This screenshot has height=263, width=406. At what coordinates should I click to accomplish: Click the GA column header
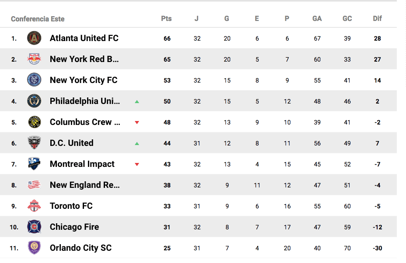pos(317,19)
